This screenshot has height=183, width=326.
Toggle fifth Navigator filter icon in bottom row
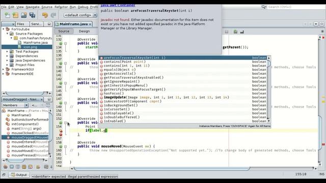click(31, 167)
